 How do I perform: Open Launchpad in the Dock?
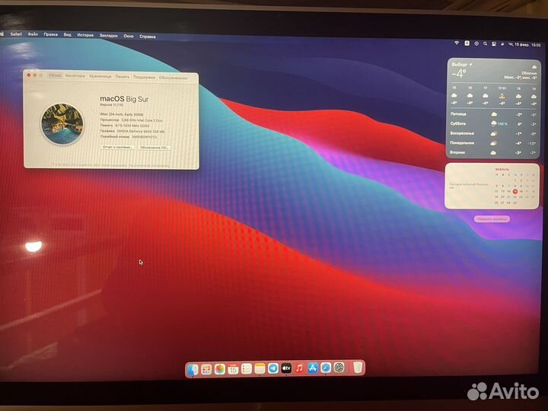coord(206,369)
